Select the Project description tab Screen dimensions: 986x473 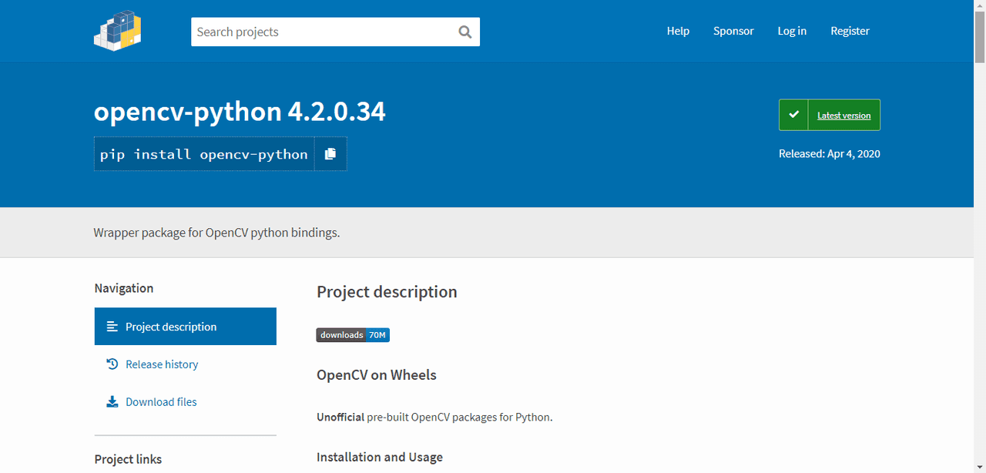click(x=185, y=327)
